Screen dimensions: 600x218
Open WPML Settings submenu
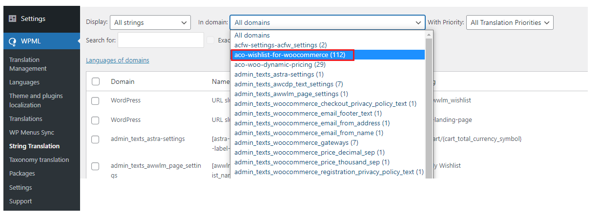(x=21, y=187)
